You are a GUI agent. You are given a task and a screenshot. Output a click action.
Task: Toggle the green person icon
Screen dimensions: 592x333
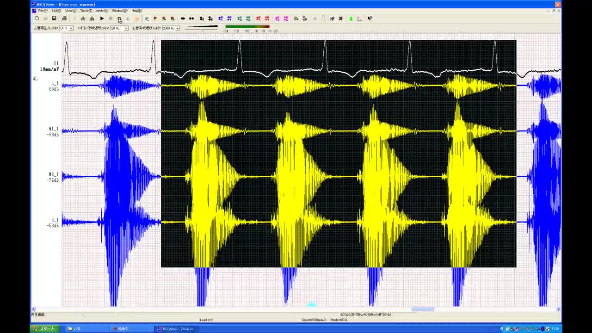click(x=351, y=18)
